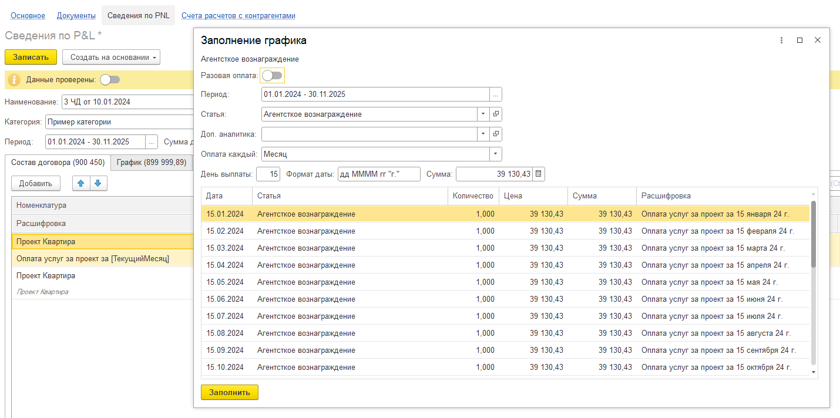The image size is (840, 418).
Task: Click the Статья input field in the dialog
Action: point(369,114)
